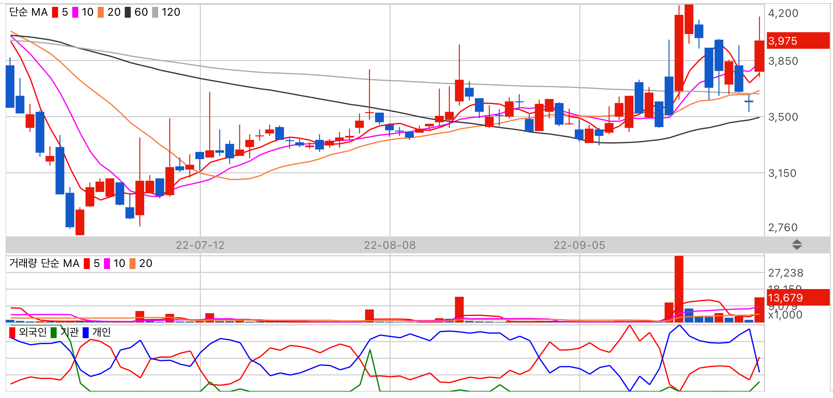This screenshot has width=833, height=398.
Task: Click the magenta volume 10 MA swatch
Action: click(x=107, y=264)
